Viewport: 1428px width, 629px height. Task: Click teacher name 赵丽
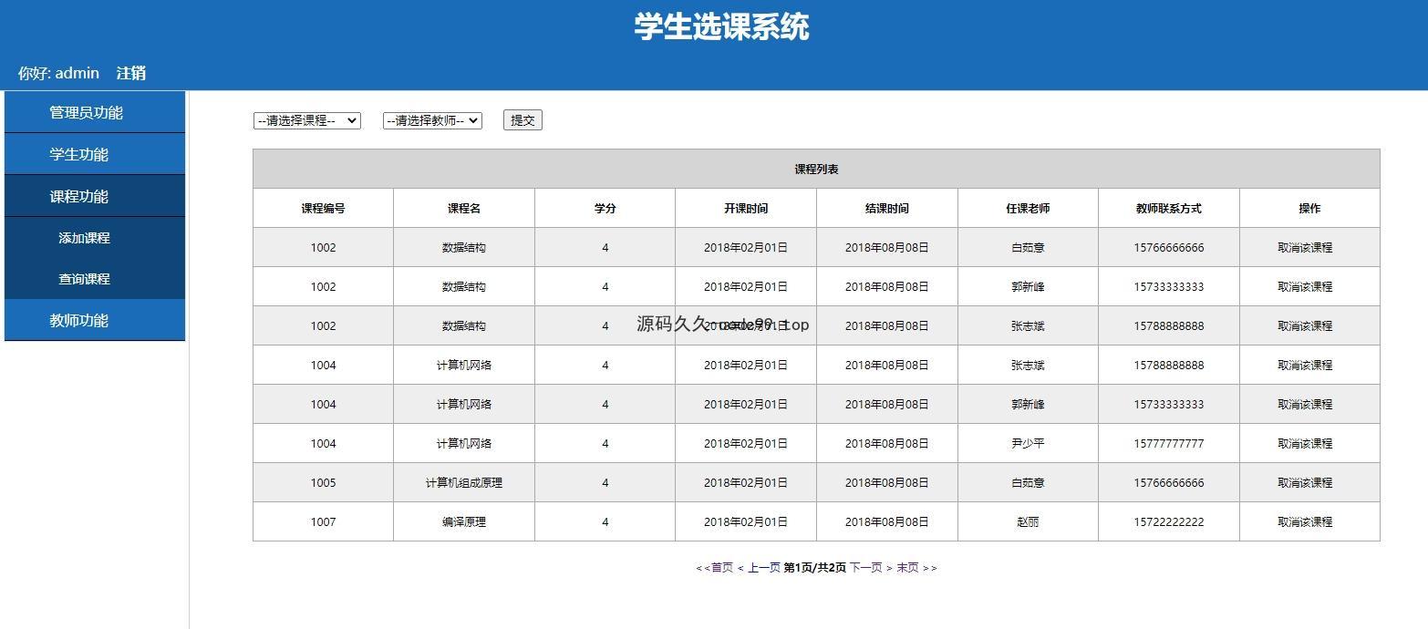coord(1028,522)
